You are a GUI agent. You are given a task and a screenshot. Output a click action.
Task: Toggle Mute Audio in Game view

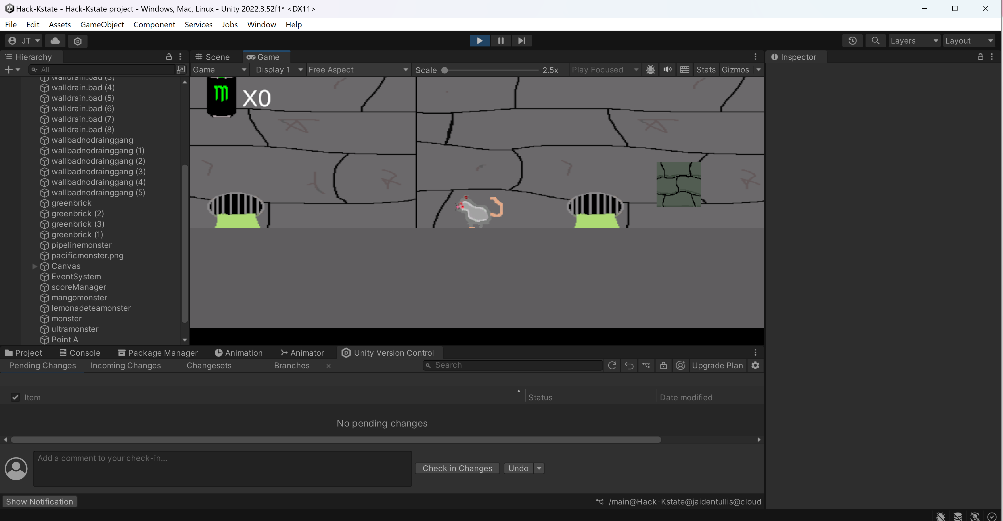pyautogui.click(x=667, y=70)
